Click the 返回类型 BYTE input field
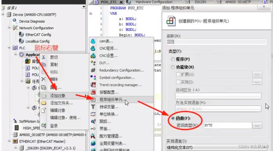Image resolution: width=273 pixels, height=151 pixels. (x=228, y=125)
